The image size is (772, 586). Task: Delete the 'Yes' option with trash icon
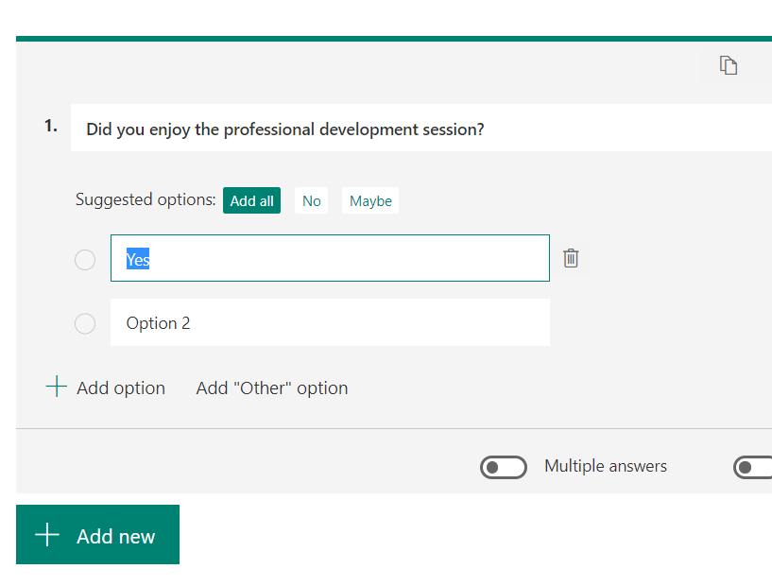571,258
